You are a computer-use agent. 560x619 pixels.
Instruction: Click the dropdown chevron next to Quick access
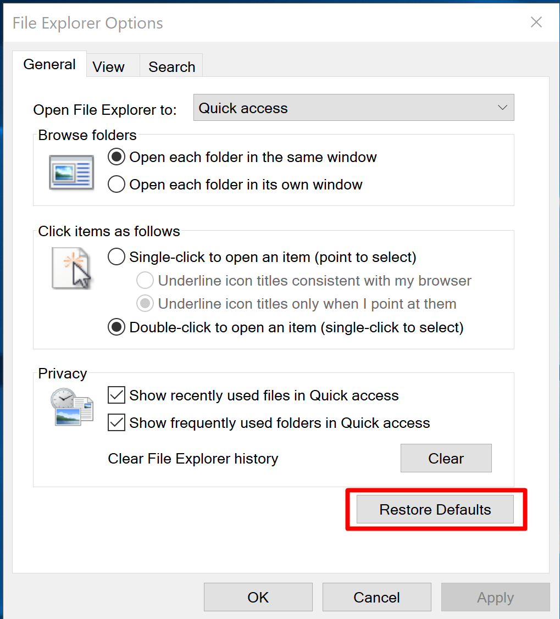pos(502,108)
